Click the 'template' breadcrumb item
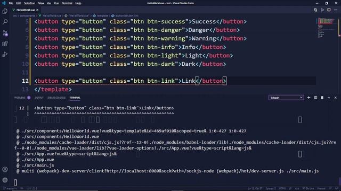This screenshot has width=341, height=191. [x=101, y=16]
